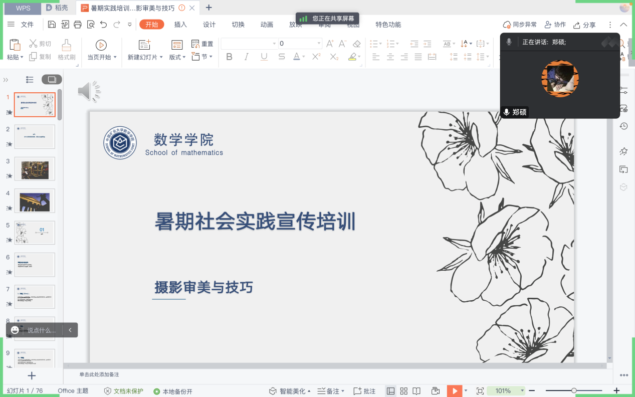Increase font size with A+ icon
635x397 pixels.
pyautogui.click(x=330, y=44)
